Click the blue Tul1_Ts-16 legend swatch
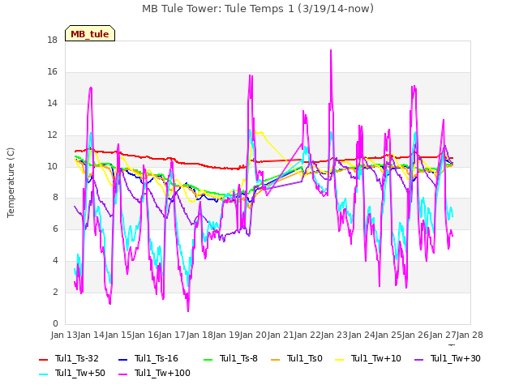The height and width of the screenshot is (389, 519). point(122,359)
